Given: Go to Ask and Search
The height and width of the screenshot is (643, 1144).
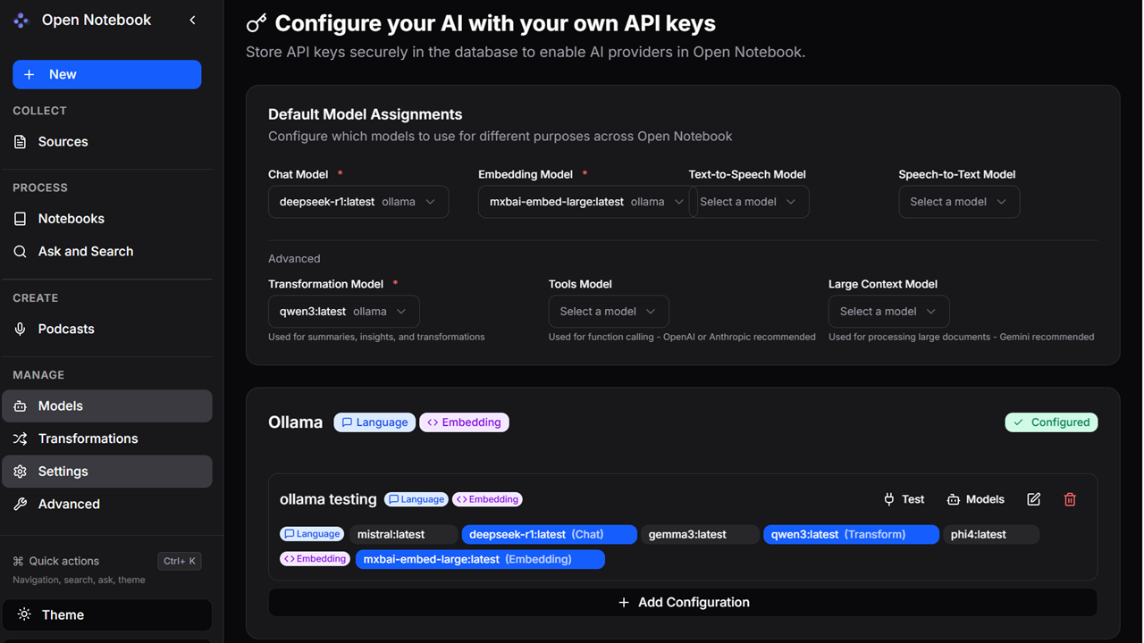Looking at the screenshot, I should tap(106, 251).
